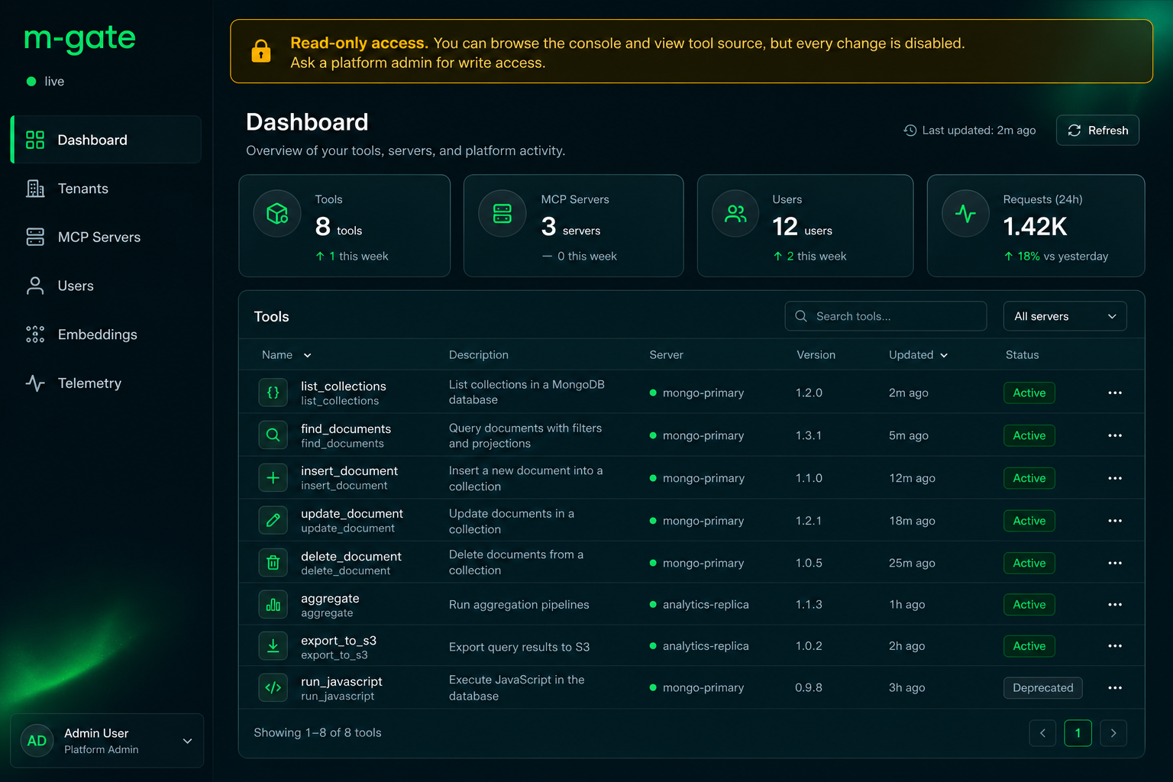This screenshot has width=1173, height=782.
Task: Click the server icon in MCP Servers card
Action: pyautogui.click(x=502, y=214)
